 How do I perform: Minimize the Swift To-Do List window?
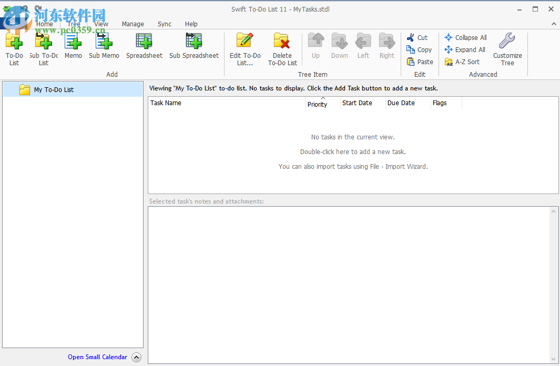[x=520, y=9]
